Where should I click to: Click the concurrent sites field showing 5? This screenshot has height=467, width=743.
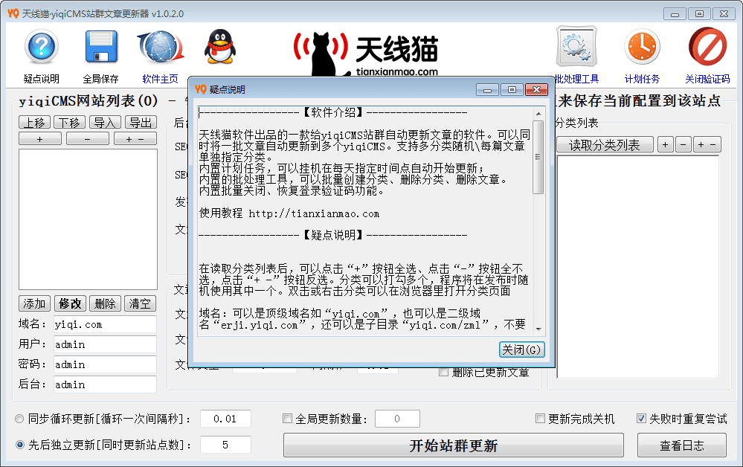click(x=225, y=445)
